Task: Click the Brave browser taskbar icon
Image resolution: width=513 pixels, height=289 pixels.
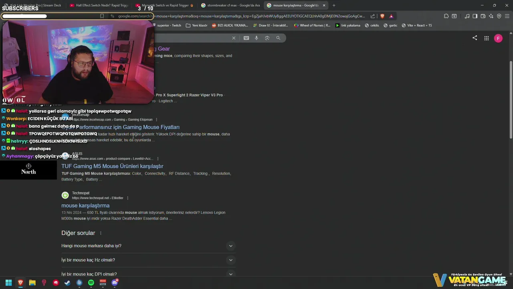Action: 20,283
